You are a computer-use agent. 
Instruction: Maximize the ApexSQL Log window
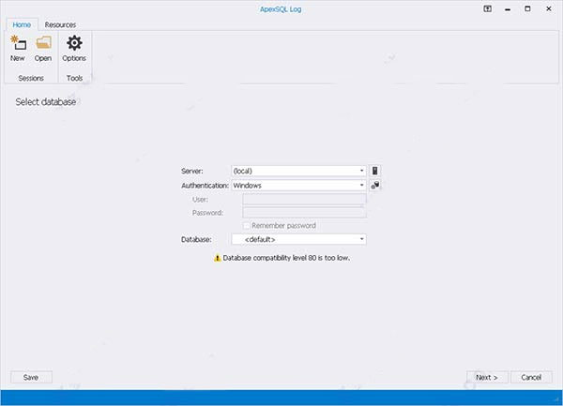(x=527, y=8)
